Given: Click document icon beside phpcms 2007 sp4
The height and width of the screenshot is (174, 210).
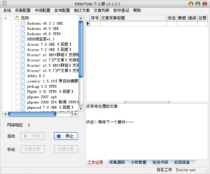Looking at the screenshot, I should [23, 97].
